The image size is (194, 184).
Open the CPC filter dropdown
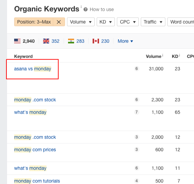tap(128, 22)
